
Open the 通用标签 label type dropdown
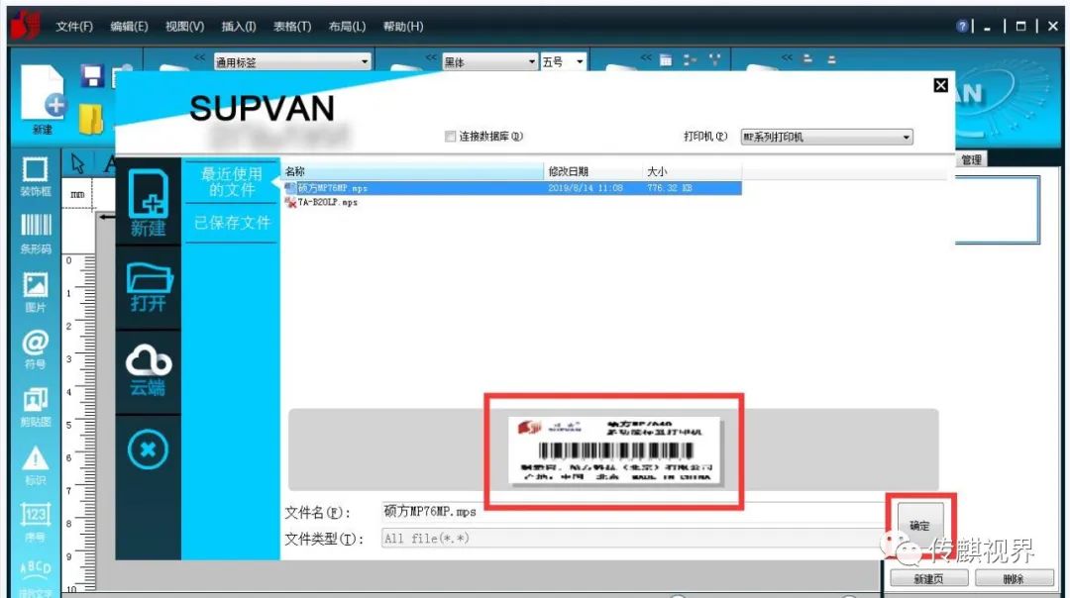click(365, 62)
